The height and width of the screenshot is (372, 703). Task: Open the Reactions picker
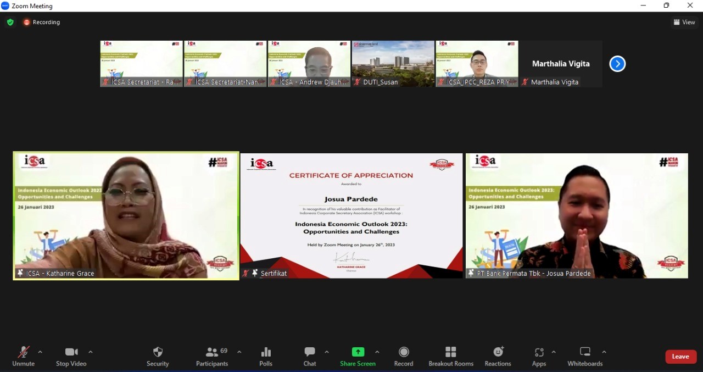point(498,356)
